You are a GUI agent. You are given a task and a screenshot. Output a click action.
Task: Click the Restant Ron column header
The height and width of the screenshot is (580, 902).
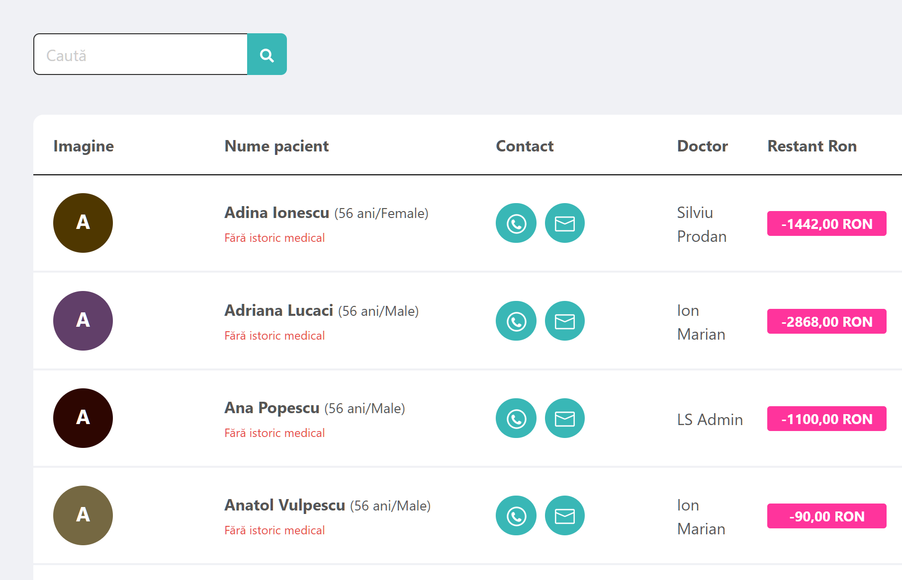click(812, 146)
